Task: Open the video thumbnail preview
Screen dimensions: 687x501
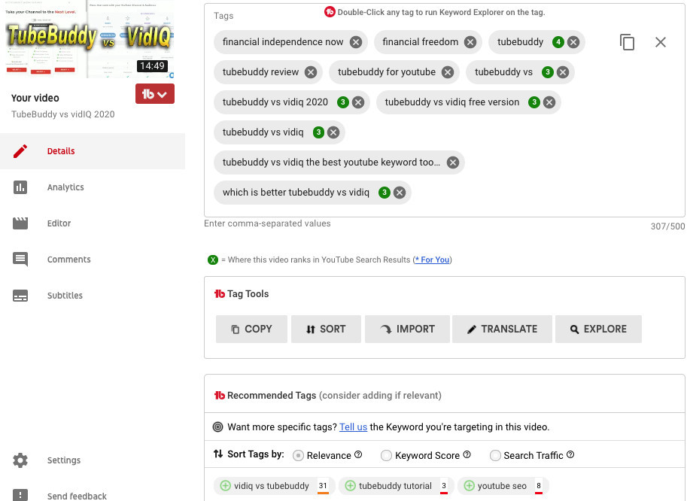Action: [x=90, y=39]
